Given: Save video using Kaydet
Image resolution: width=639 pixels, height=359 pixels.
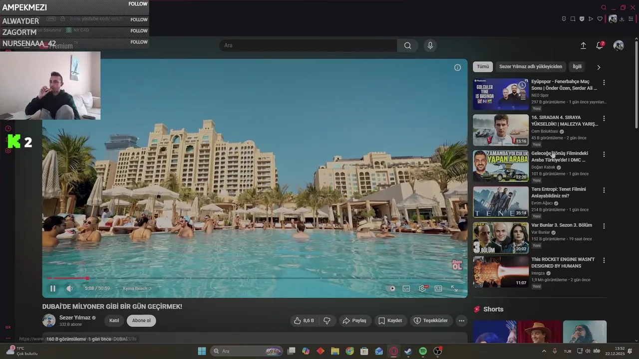Looking at the screenshot, I should [390, 321].
